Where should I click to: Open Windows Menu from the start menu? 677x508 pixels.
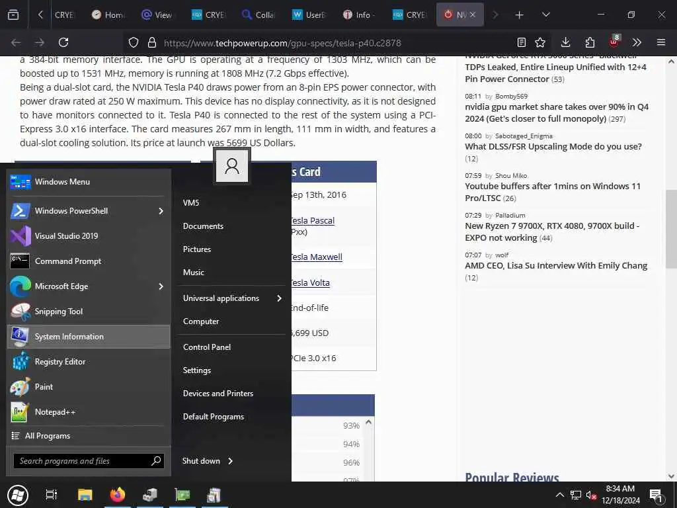[89, 182]
